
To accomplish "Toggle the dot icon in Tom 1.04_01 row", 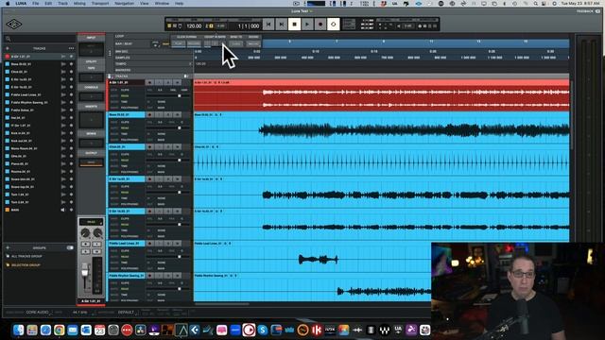I will [x=71, y=195].
